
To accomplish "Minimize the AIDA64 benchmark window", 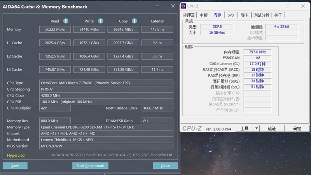I will [157, 6].
